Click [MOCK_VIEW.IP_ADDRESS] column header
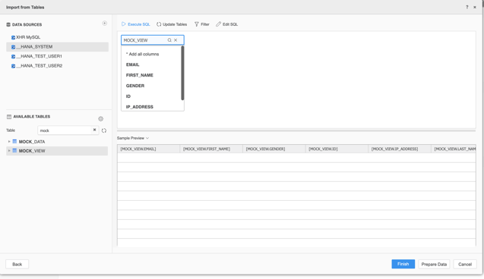This screenshot has width=484, height=279. 400,149
